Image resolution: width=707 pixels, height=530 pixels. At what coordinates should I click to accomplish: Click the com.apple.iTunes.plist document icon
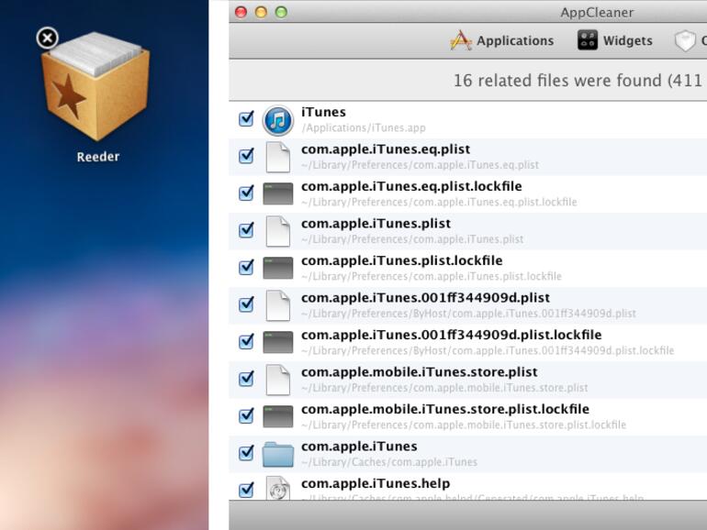click(x=277, y=231)
